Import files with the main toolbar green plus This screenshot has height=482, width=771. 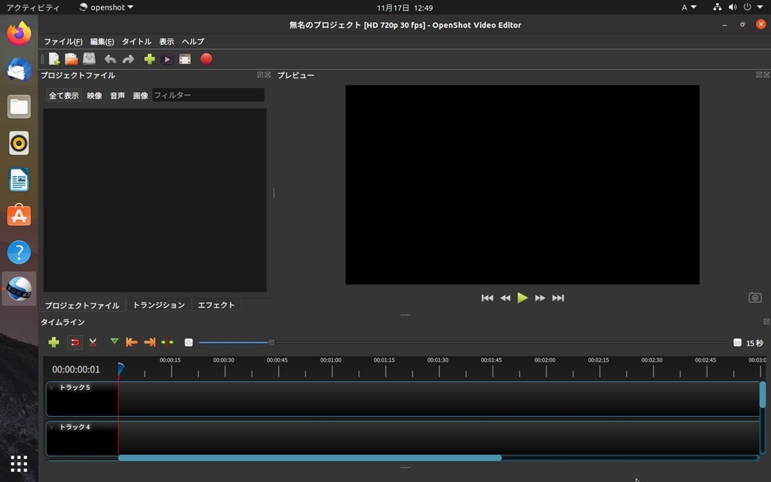click(150, 59)
